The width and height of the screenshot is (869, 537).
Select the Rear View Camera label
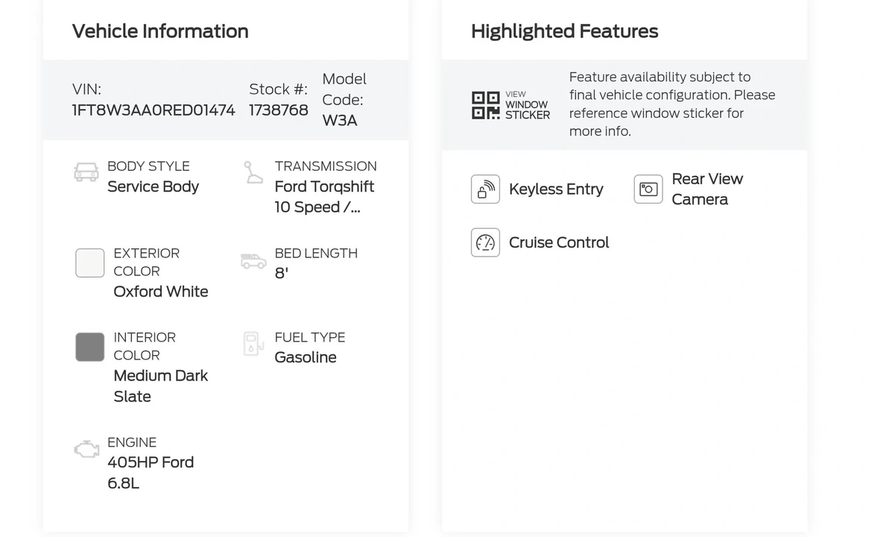point(707,189)
